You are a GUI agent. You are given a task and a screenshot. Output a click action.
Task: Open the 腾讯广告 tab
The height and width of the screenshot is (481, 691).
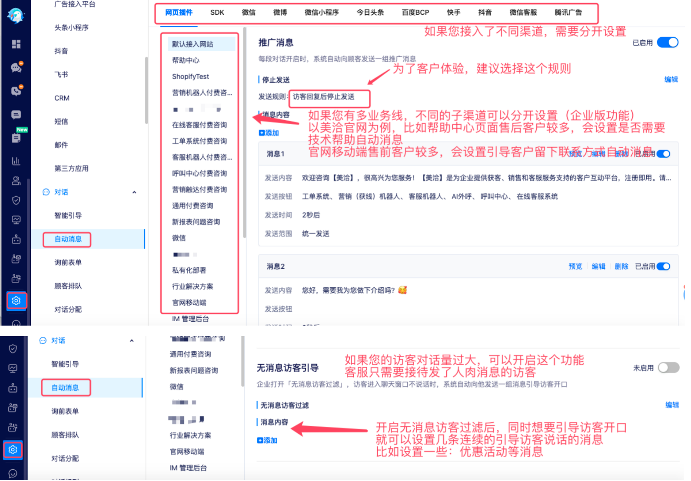568,13
